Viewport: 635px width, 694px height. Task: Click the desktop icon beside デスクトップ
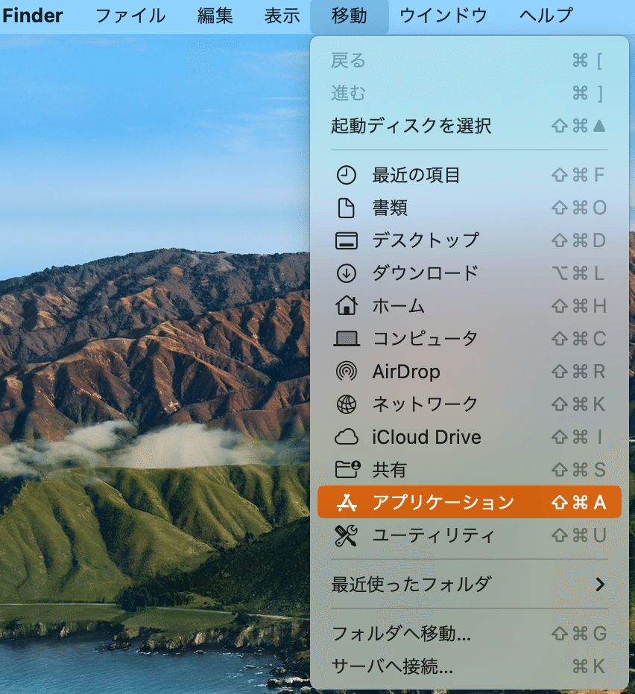pyautogui.click(x=346, y=241)
